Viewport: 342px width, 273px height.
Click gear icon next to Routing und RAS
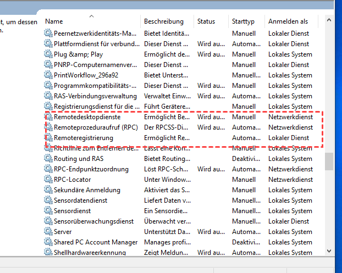click(x=48, y=159)
